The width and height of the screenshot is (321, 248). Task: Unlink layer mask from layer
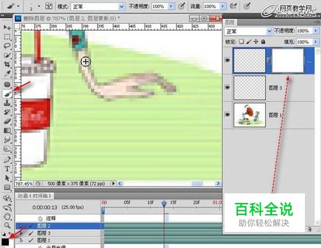(269, 60)
